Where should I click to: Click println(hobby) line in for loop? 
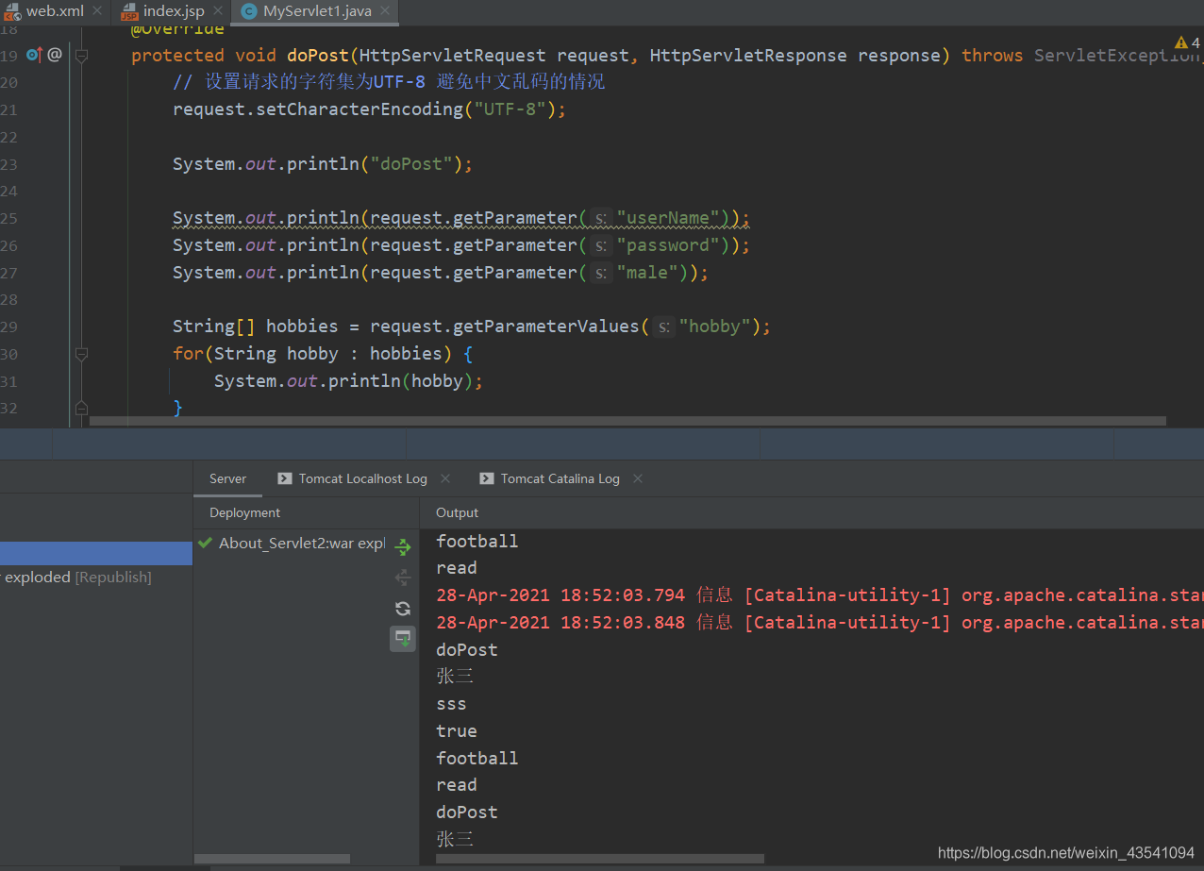coord(348,381)
